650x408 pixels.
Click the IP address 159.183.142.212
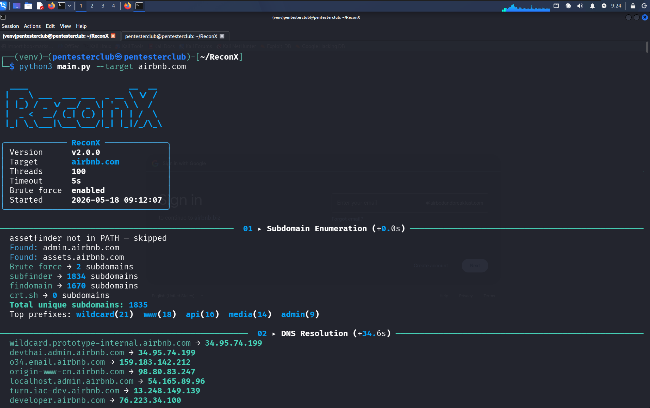point(155,362)
